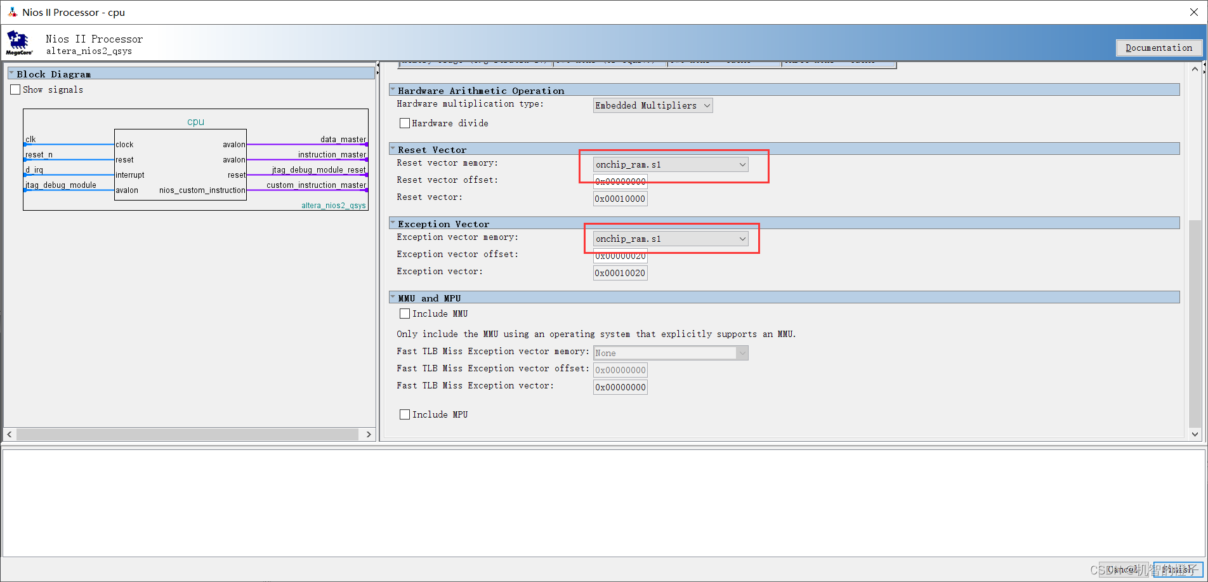Viewport: 1208px width, 582px height.
Task: Click the Finish button
Action: [x=1178, y=569]
